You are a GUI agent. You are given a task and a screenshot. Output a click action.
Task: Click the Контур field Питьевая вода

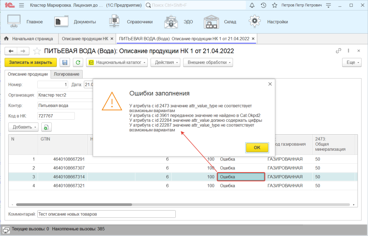pyautogui.click(x=65, y=106)
